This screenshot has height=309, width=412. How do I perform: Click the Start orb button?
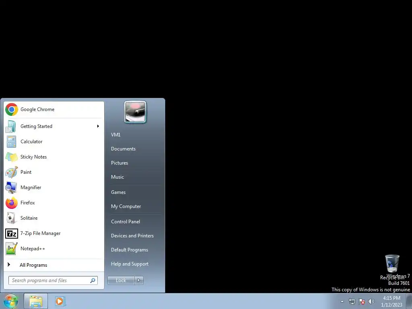[11, 301]
